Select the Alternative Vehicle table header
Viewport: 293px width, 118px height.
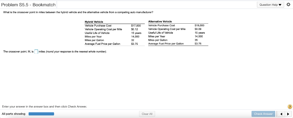tap(160, 22)
